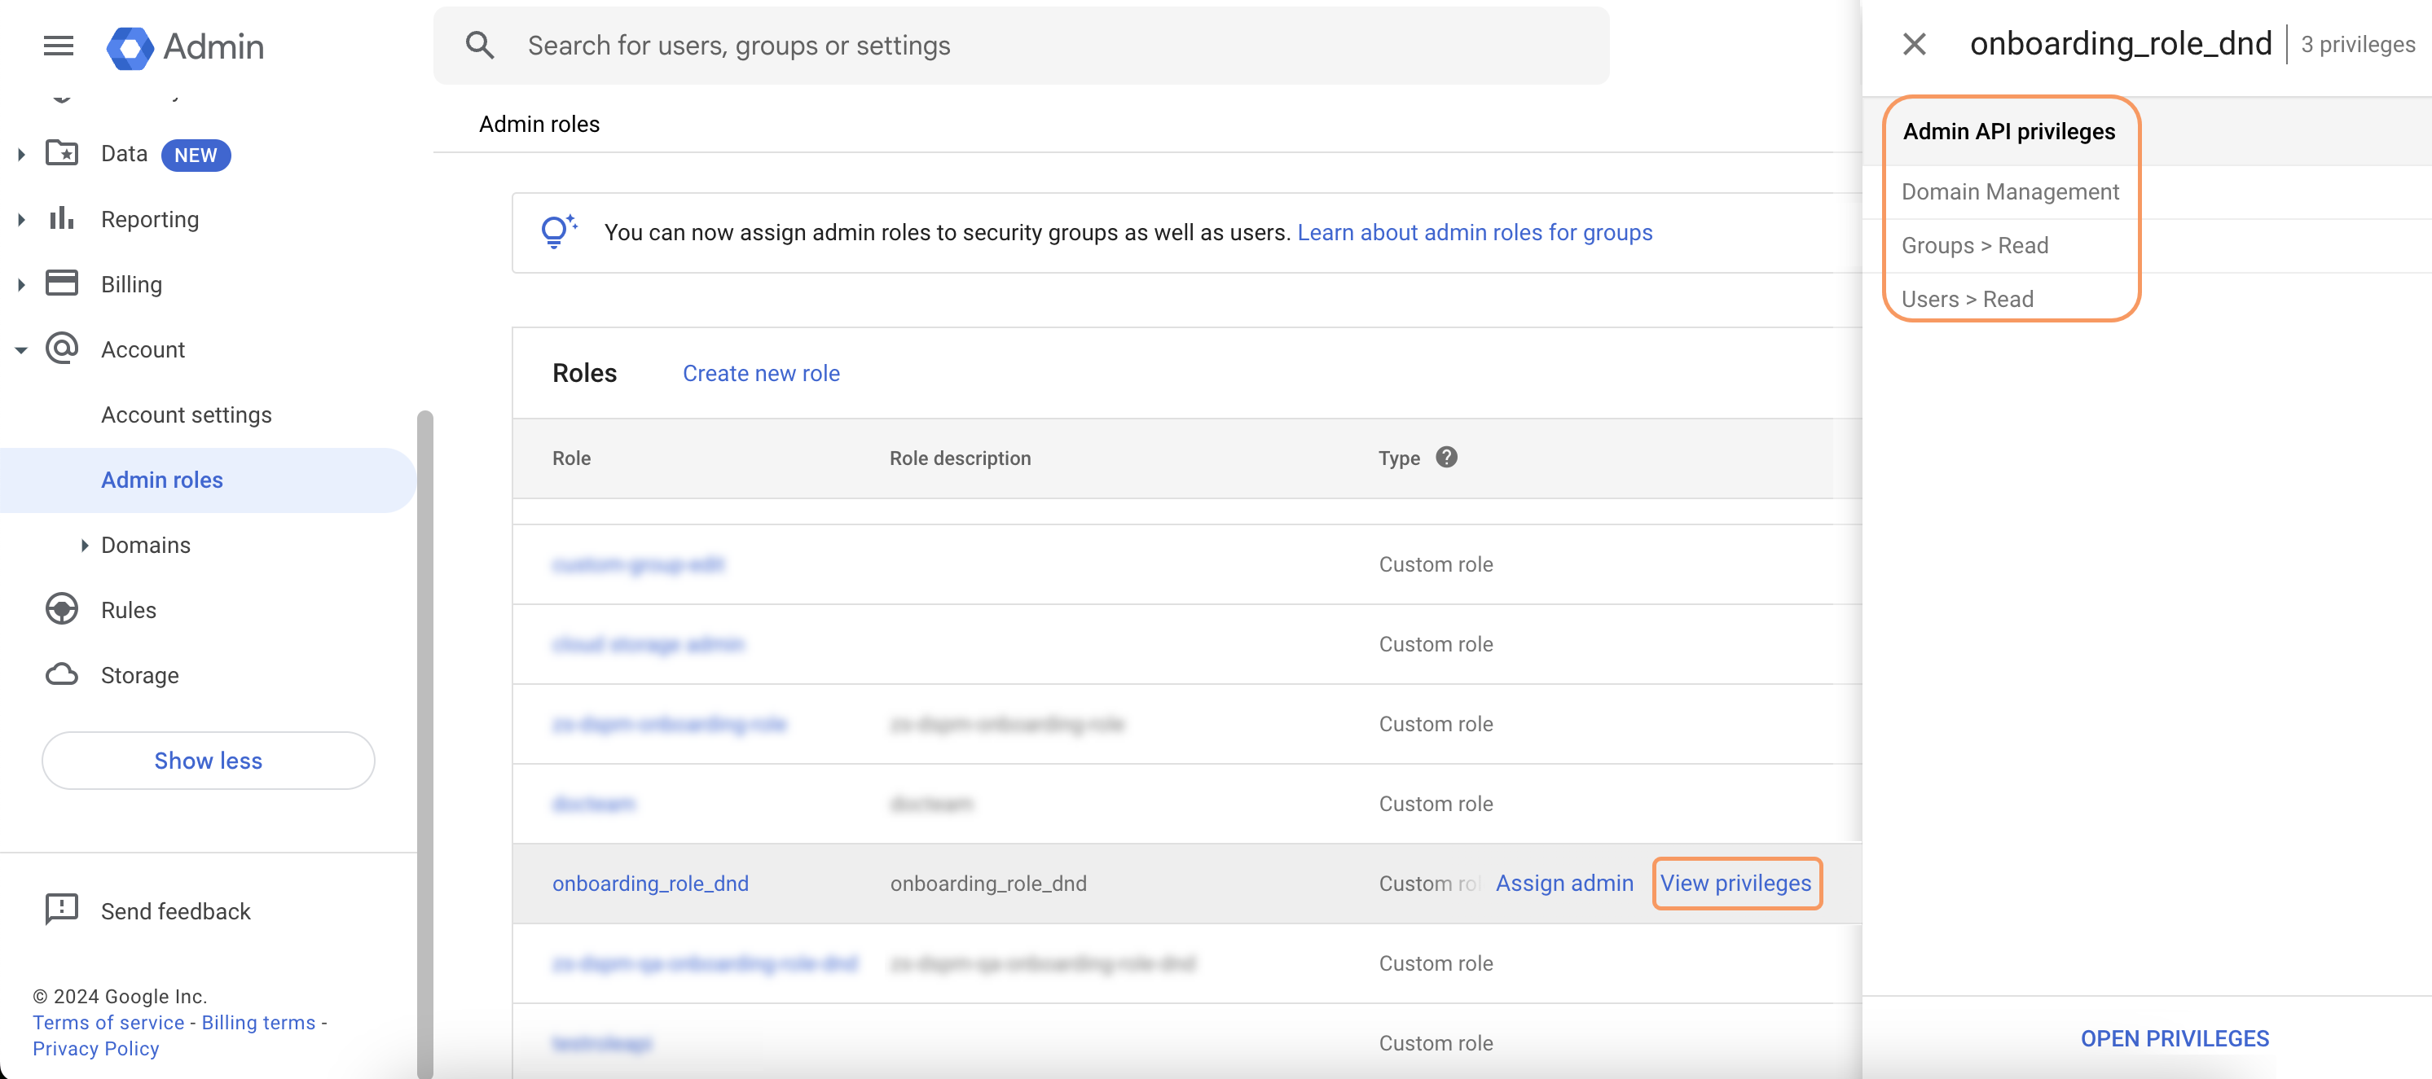
Task: Click the Billing card icon
Action: (61, 283)
